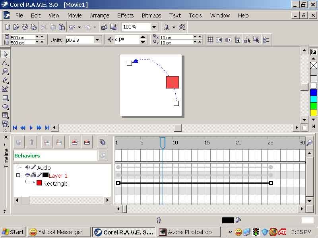Viewport: 318px width, 238px height.
Task: Select the Shape tool
Action: click(5, 63)
